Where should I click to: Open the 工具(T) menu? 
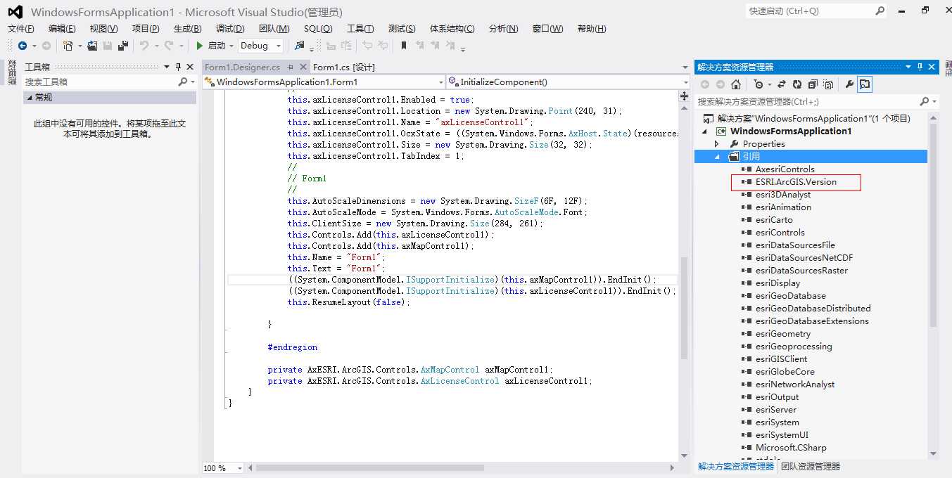[x=360, y=29]
